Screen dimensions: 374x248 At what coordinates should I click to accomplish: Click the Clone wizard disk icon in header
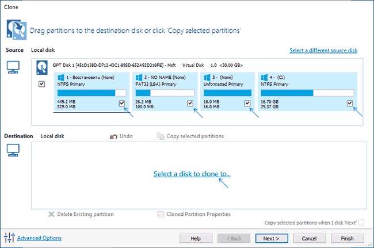tap(17, 29)
